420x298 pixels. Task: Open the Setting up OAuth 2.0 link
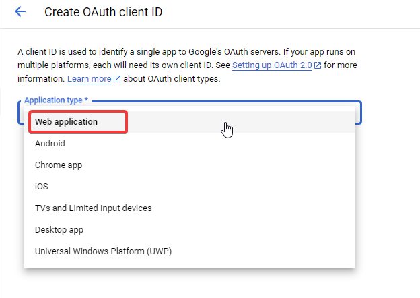[x=272, y=65]
